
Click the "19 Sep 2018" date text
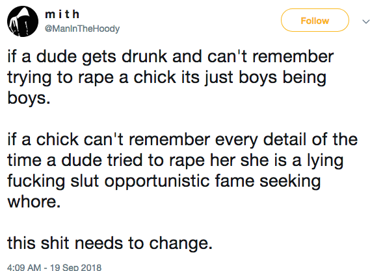click(x=75, y=267)
